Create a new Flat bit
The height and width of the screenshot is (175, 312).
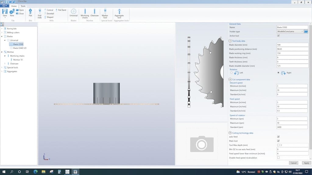pyautogui.click(x=30, y=12)
